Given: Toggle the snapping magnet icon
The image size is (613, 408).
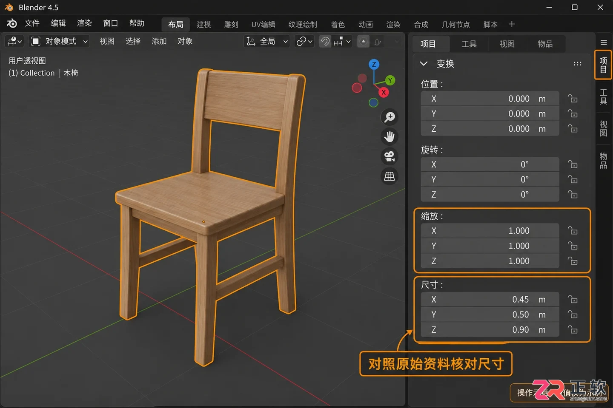Looking at the screenshot, I should (x=325, y=41).
